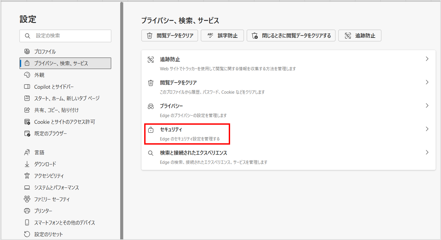Screen dimensions: 441x240
Task: Click the アクセシビリティ person icon
Action: (x=27, y=176)
